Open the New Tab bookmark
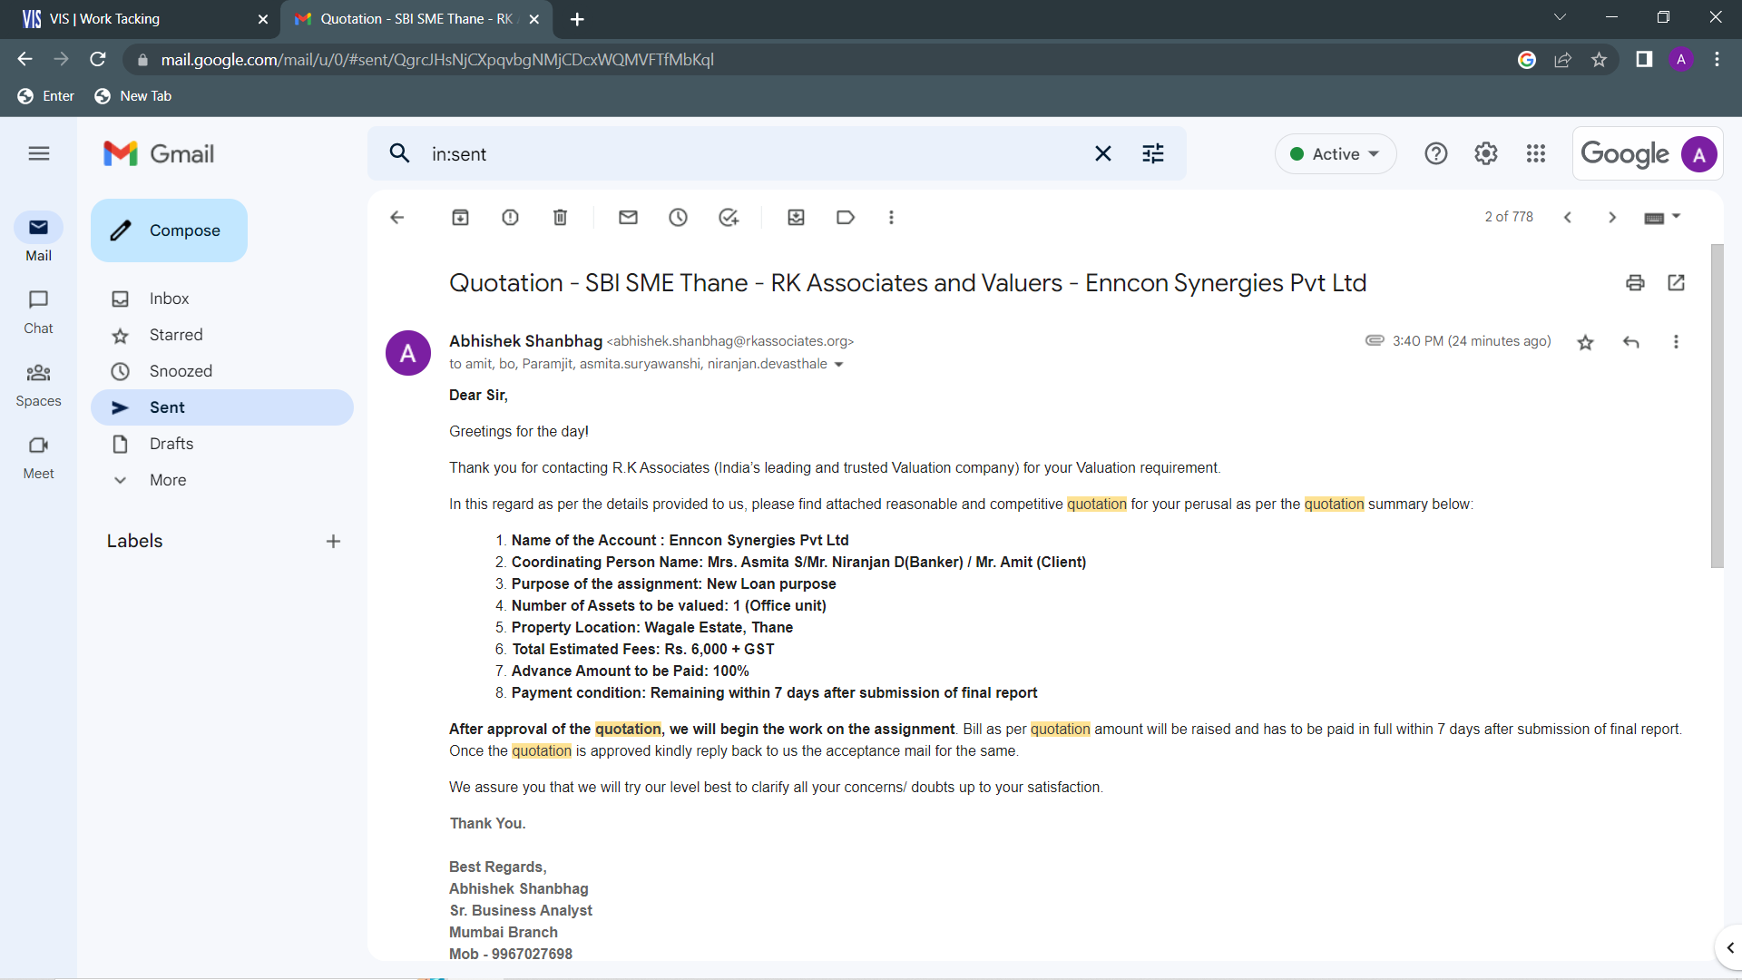The image size is (1742, 980). (x=133, y=96)
